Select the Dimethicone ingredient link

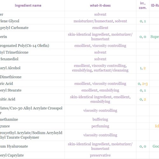pos(10,77)
